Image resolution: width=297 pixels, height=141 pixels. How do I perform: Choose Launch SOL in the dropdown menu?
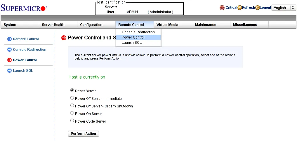pyautogui.click(x=132, y=43)
